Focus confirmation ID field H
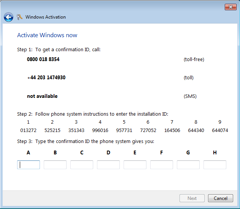 point(215,165)
